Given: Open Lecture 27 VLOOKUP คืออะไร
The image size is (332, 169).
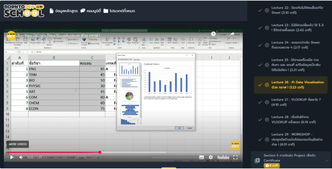Looking at the screenshot, I should (296, 102).
